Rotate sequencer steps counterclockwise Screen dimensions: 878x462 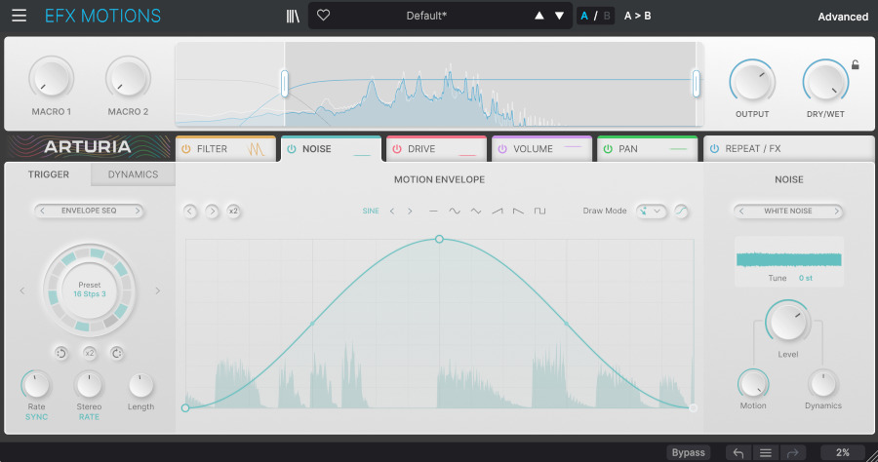(x=61, y=353)
